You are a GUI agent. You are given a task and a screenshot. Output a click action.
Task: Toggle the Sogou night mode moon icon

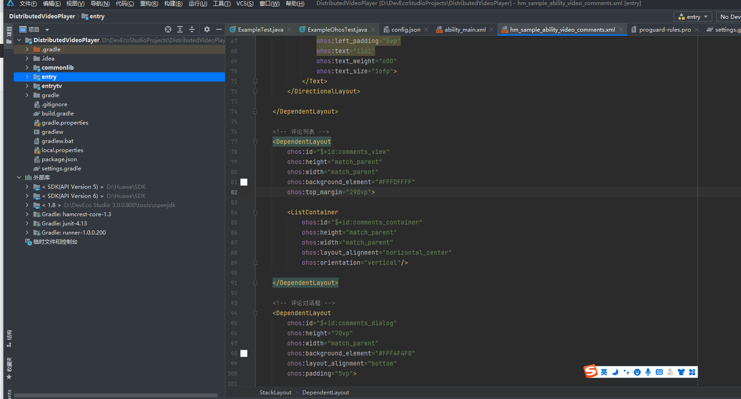click(615, 372)
